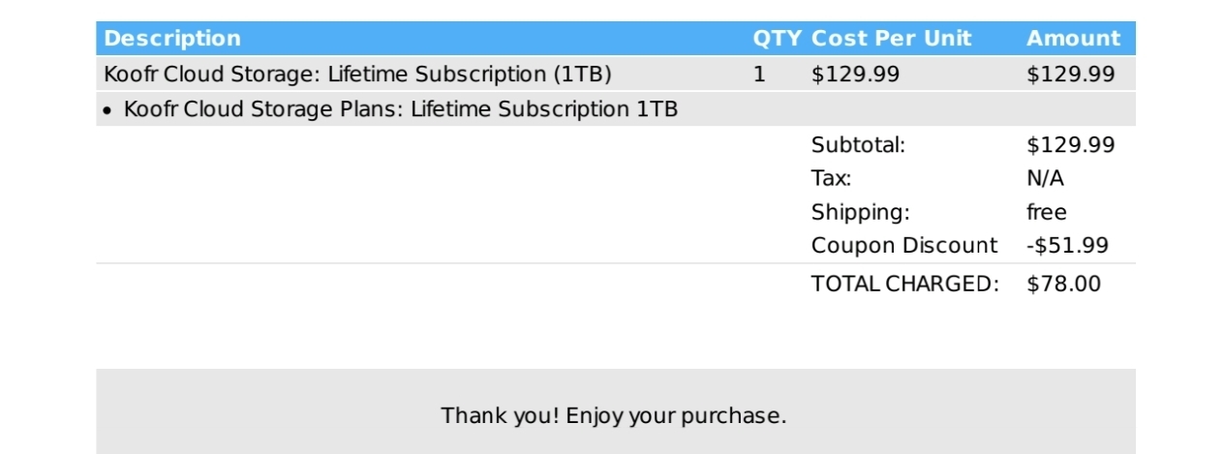1224x454 pixels.
Task: Select the Koofr Cloud Storage: Lifetime Subscription (1TB) item
Action: (358, 75)
